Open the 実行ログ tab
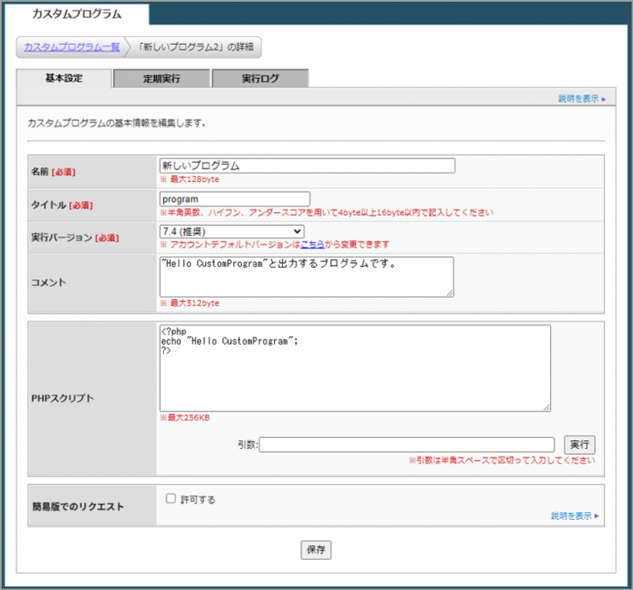This screenshot has height=590, width=633. coord(260,79)
